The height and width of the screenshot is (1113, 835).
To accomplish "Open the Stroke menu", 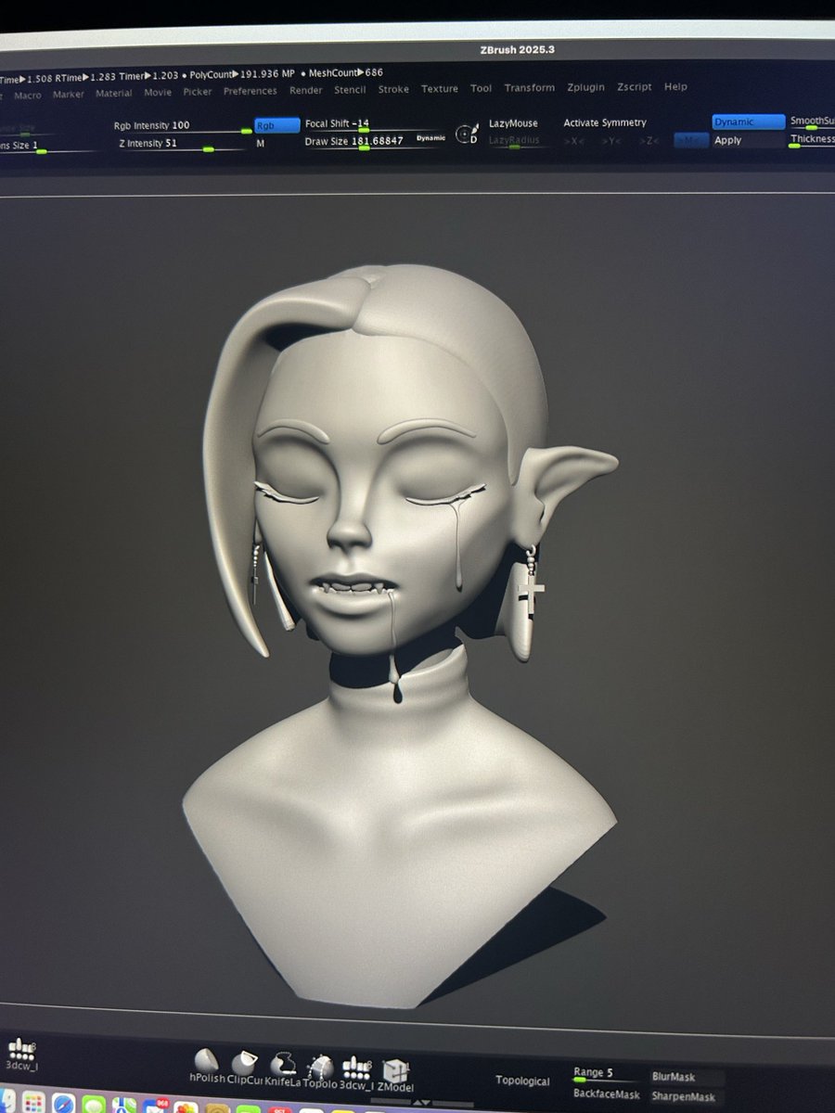I will tap(393, 89).
